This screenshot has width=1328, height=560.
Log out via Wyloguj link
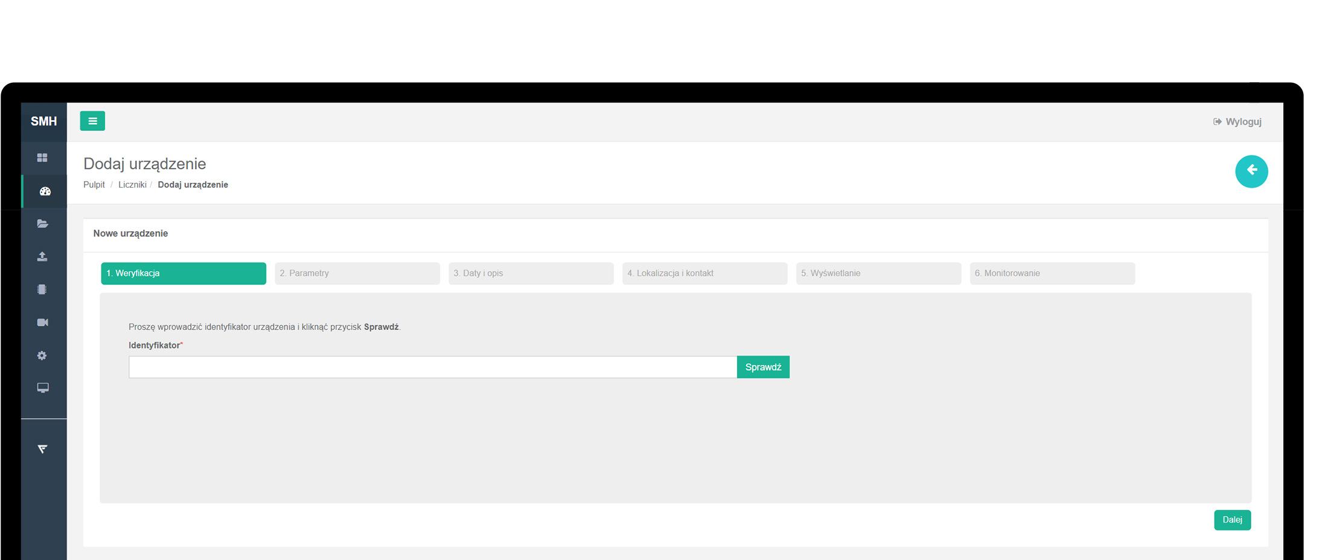1237,121
